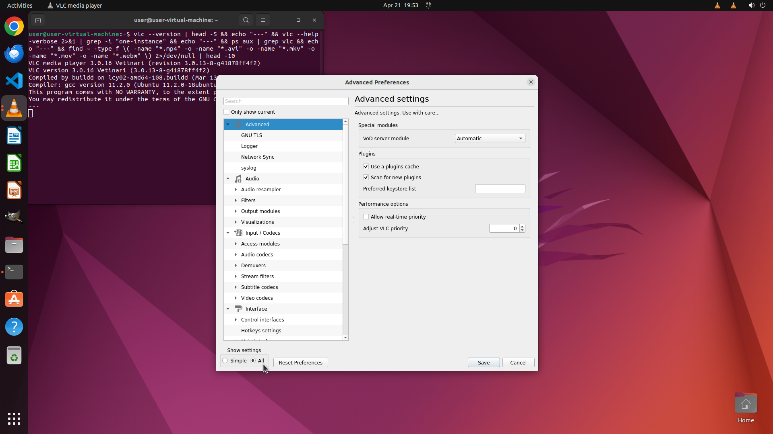
Task: Select the Simple settings radio button
Action: (225, 361)
